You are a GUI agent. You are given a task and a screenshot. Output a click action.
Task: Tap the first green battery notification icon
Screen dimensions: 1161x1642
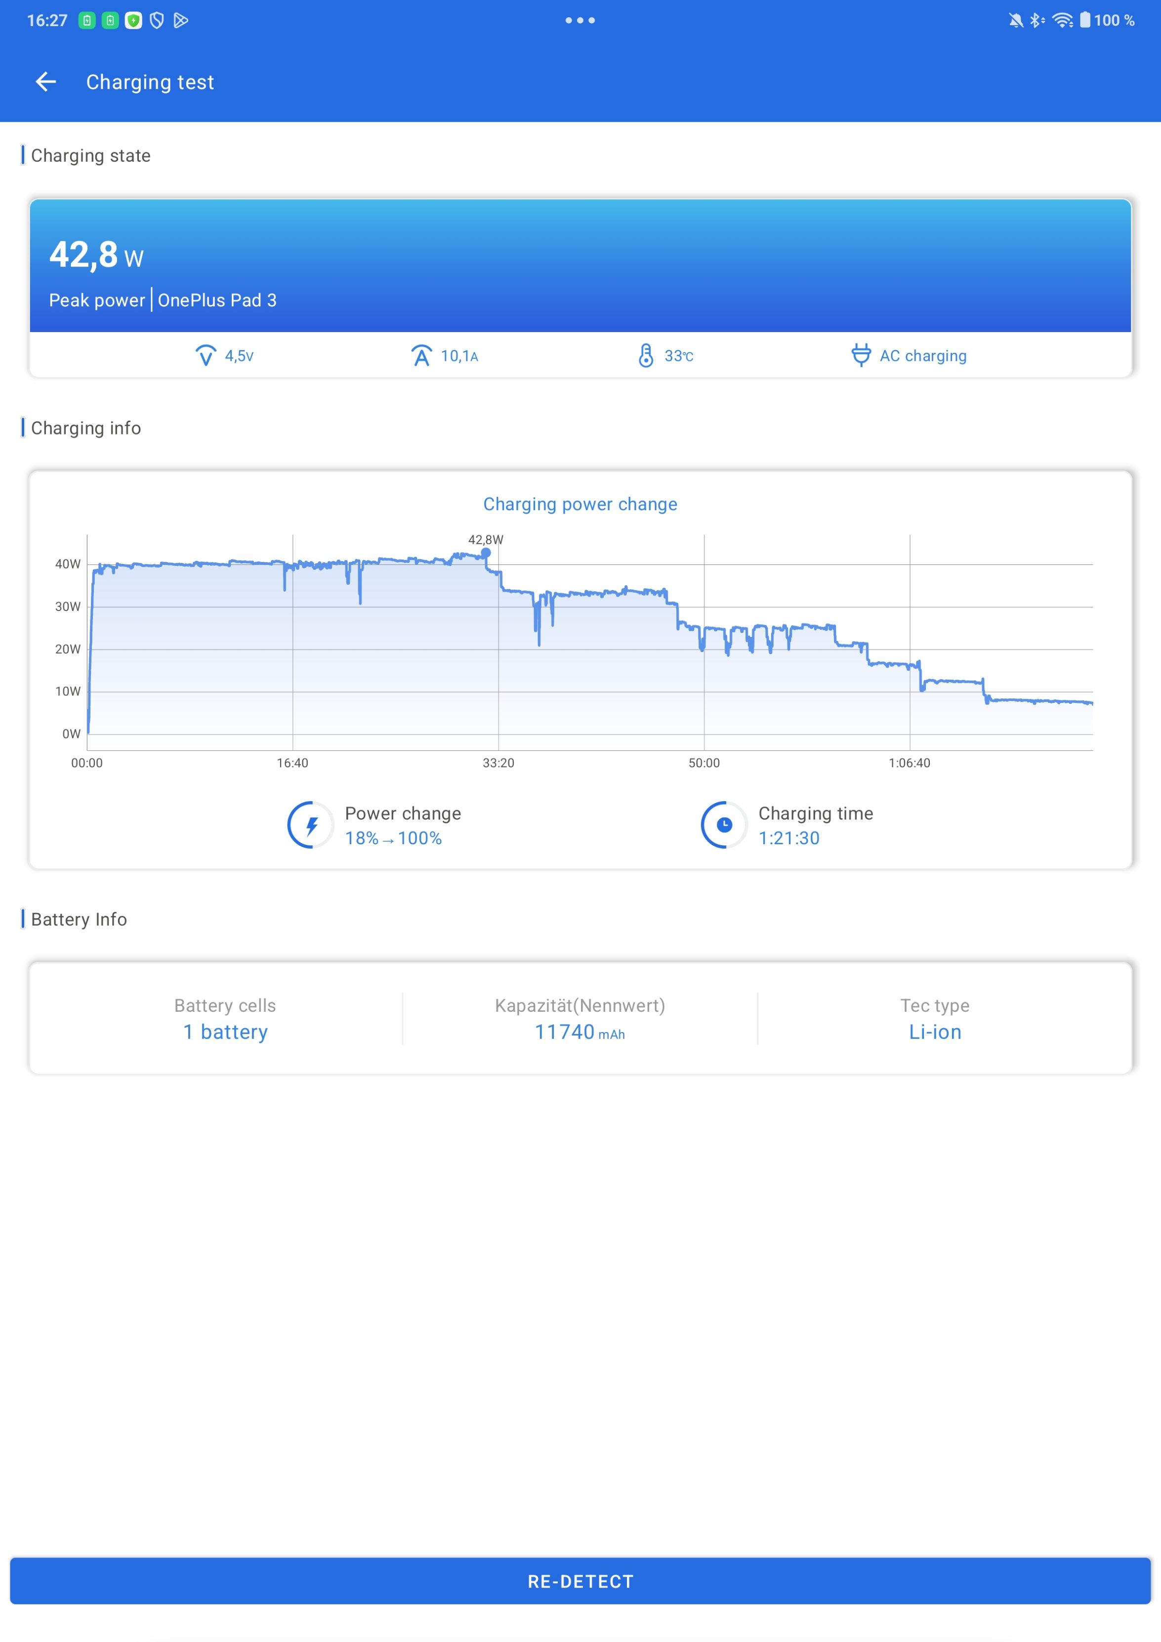[87, 20]
